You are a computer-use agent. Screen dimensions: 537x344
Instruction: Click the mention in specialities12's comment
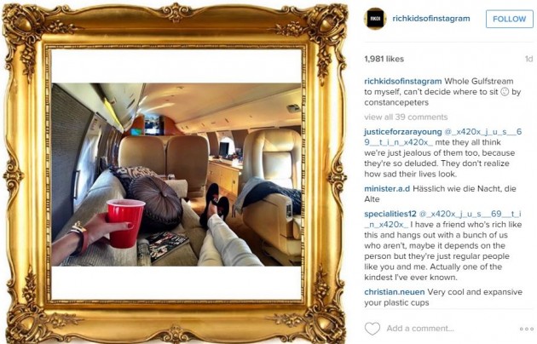click(443, 219)
